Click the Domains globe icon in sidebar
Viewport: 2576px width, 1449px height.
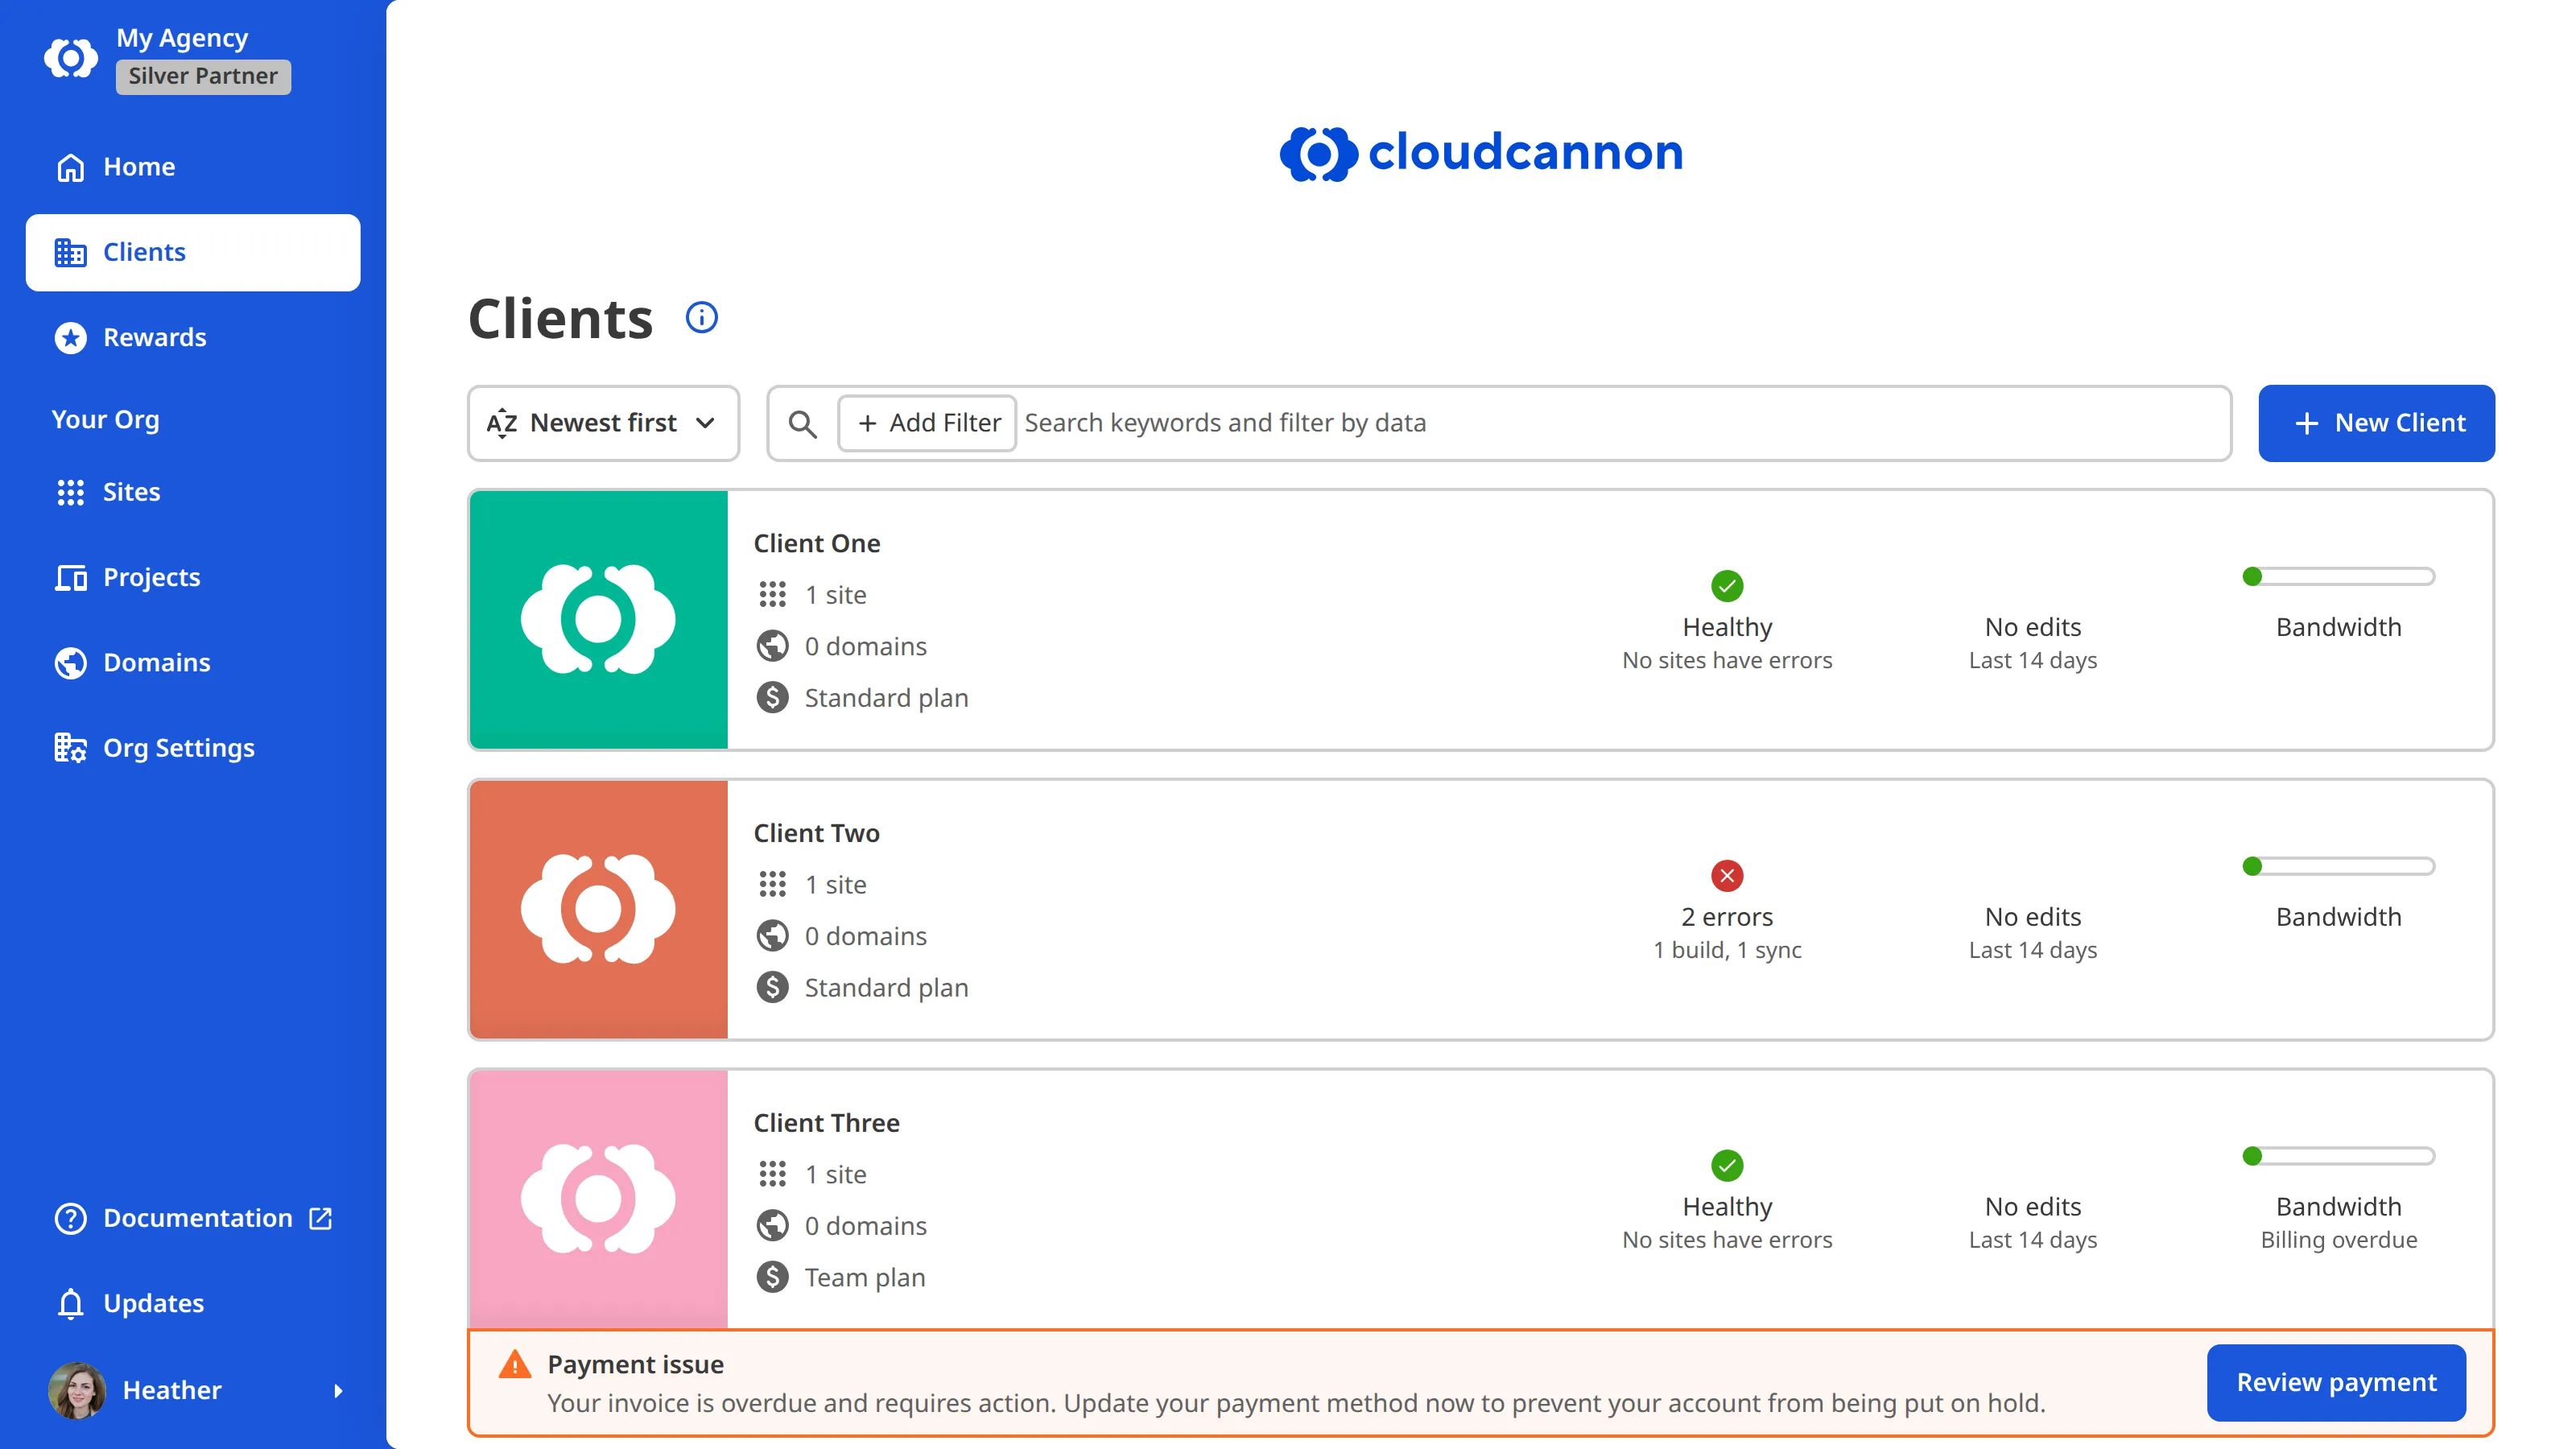pyautogui.click(x=70, y=663)
